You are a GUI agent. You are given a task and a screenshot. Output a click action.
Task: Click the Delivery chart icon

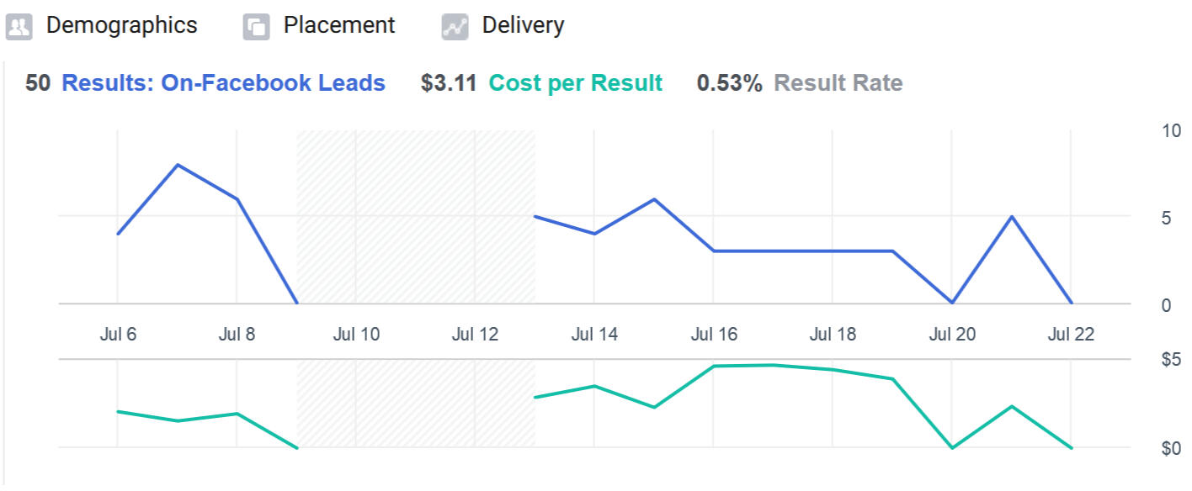455,27
